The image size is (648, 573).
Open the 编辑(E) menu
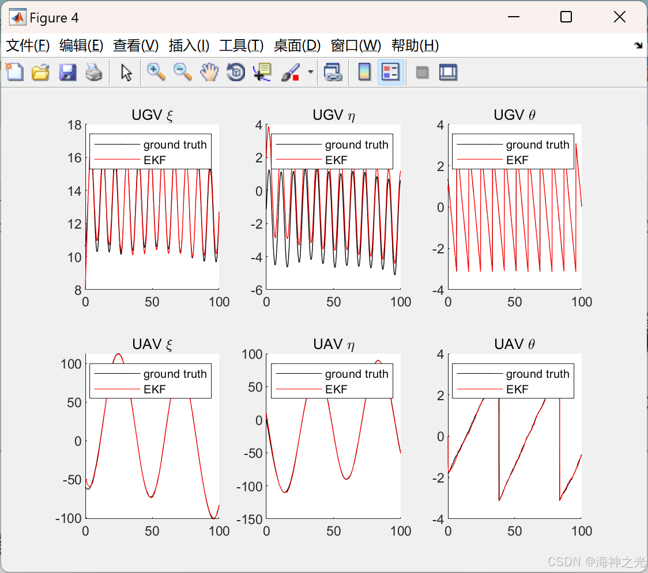[81, 45]
